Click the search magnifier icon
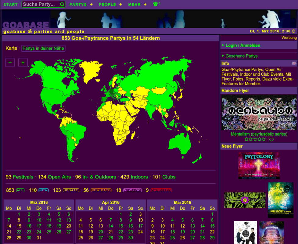The width and height of the screenshot is (298, 244). (62, 5)
